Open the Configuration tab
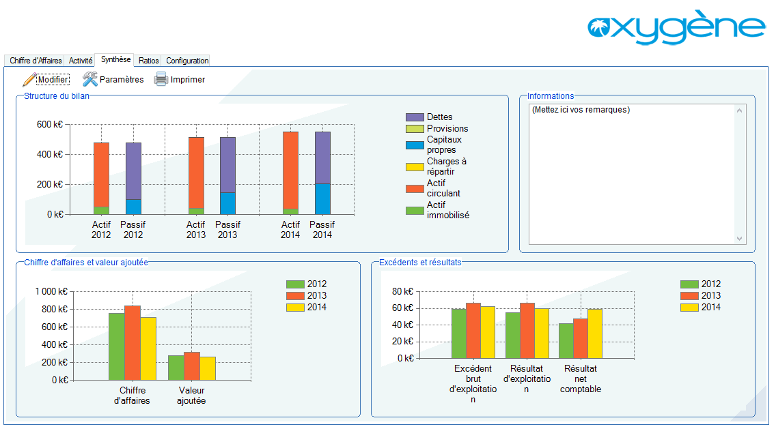This screenshot has width=776, height=431. (187, 61)
